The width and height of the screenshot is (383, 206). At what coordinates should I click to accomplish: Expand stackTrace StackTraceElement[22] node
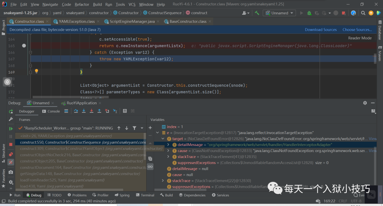163,181
